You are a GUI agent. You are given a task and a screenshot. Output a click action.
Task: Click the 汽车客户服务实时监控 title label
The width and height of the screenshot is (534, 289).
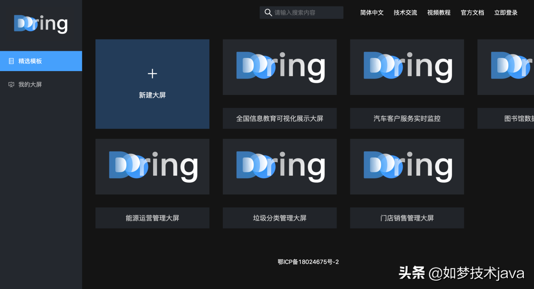[407, 118]
